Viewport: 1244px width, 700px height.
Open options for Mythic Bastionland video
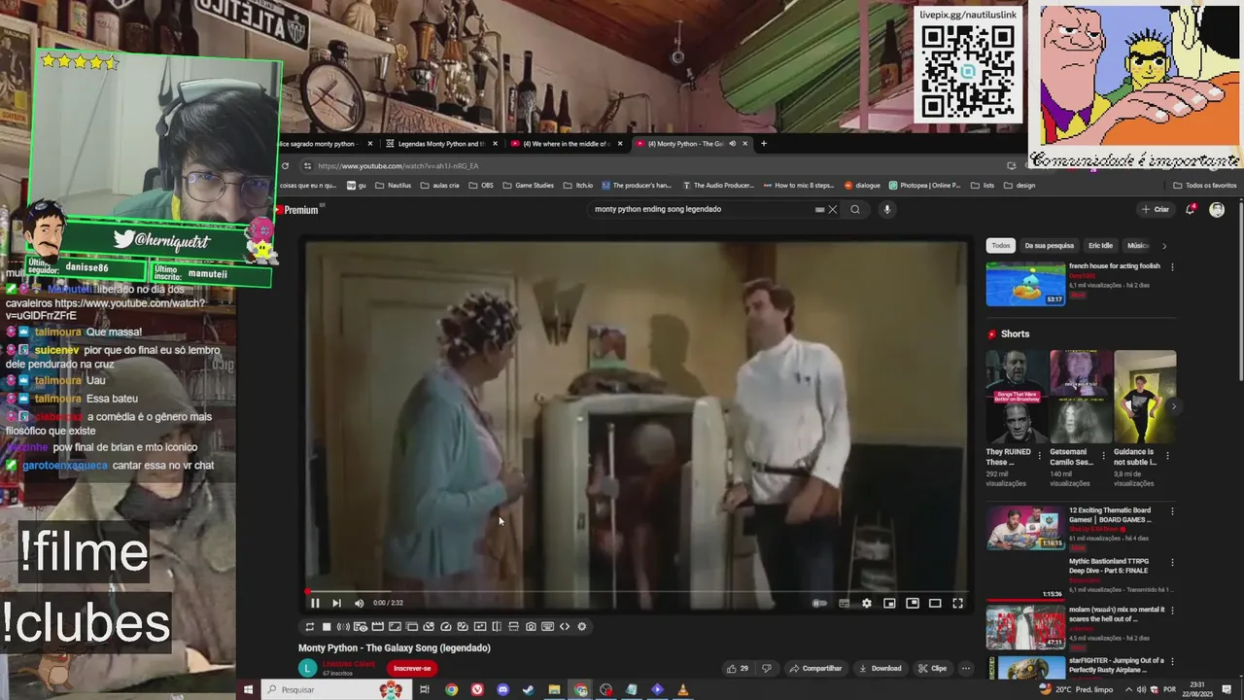tap(1172, 562)
